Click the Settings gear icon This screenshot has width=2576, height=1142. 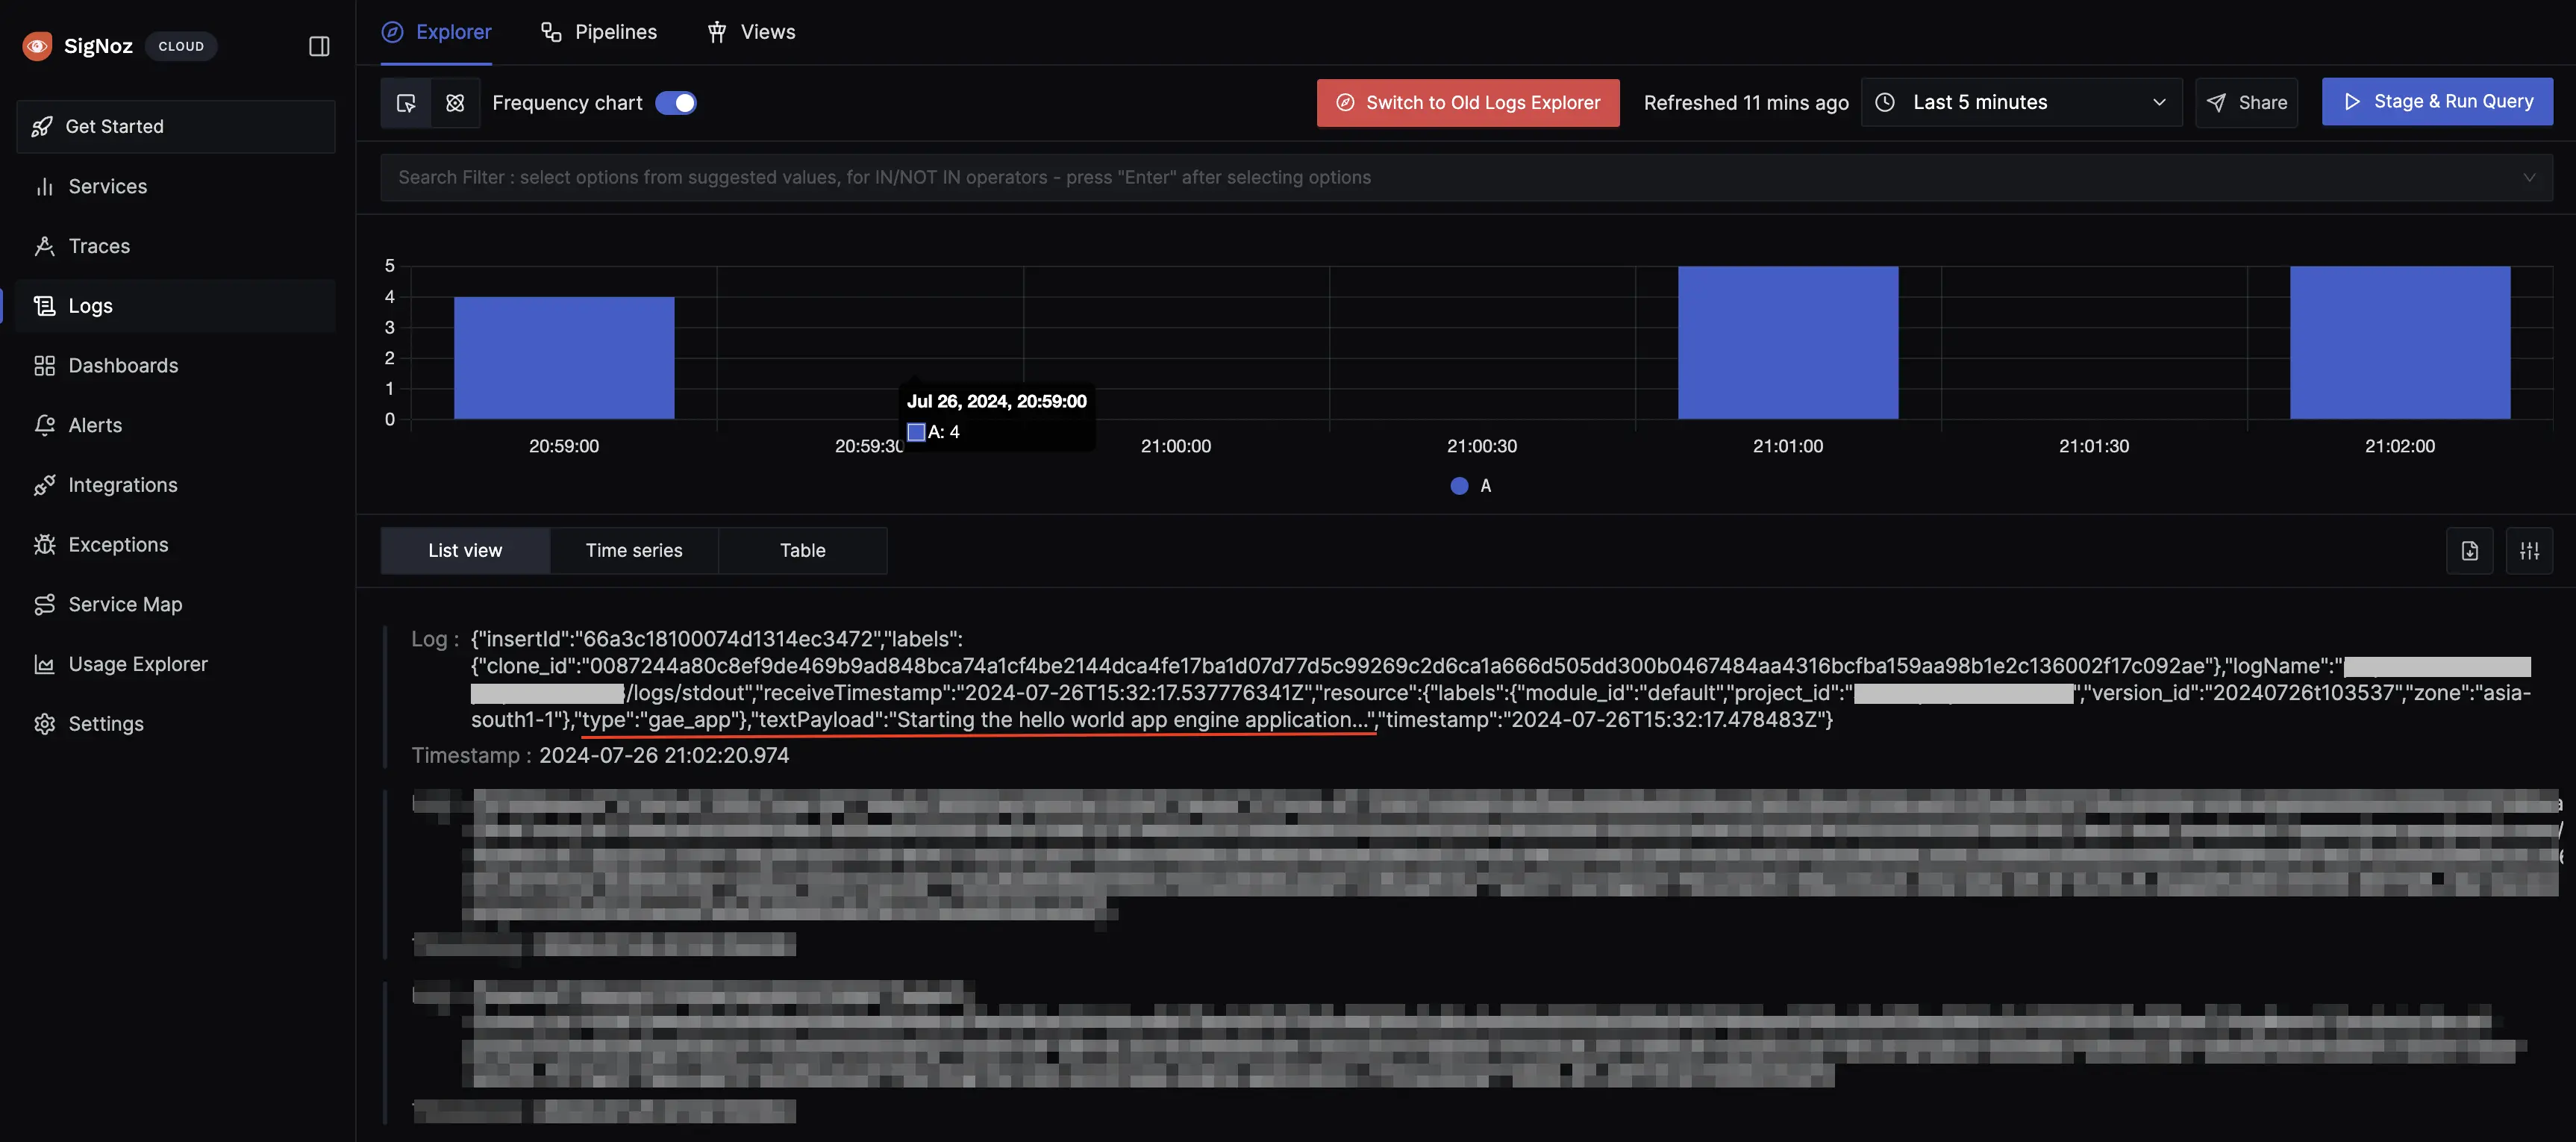coord(44,724)
